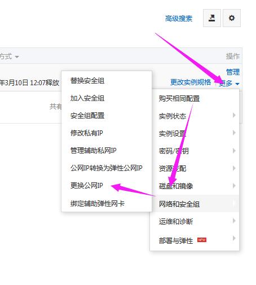Expand the 密码/密钥 submenu arrow
The image size is (256, 285).
[234, 151]
